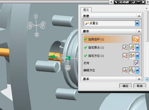
Task: Click the CSYS orientation icon for 编辑方位
Action: (x=132, y=70)
